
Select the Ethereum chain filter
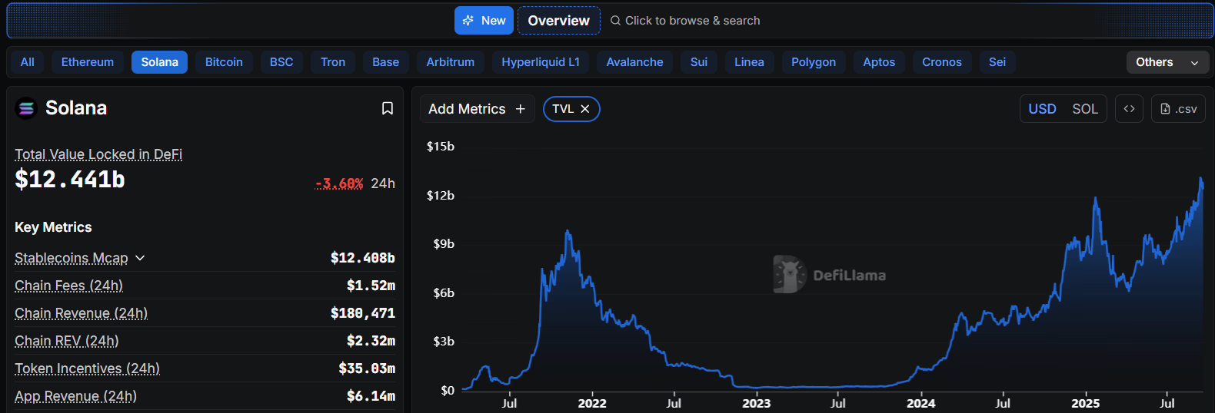point(88,62)
